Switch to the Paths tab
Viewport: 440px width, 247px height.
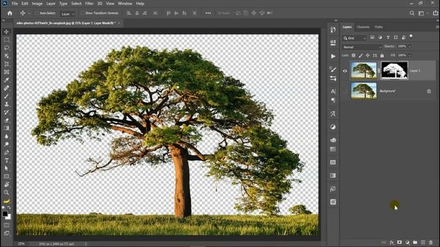point(379,27)
